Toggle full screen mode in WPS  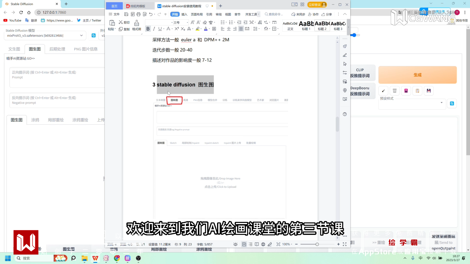[x=345, y=244]
